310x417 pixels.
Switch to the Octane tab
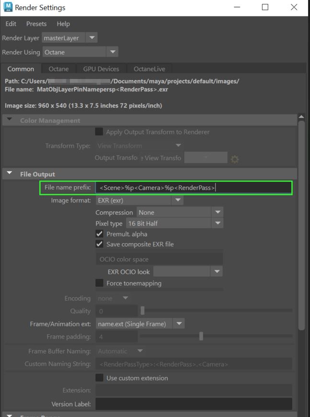coord(58,69)
